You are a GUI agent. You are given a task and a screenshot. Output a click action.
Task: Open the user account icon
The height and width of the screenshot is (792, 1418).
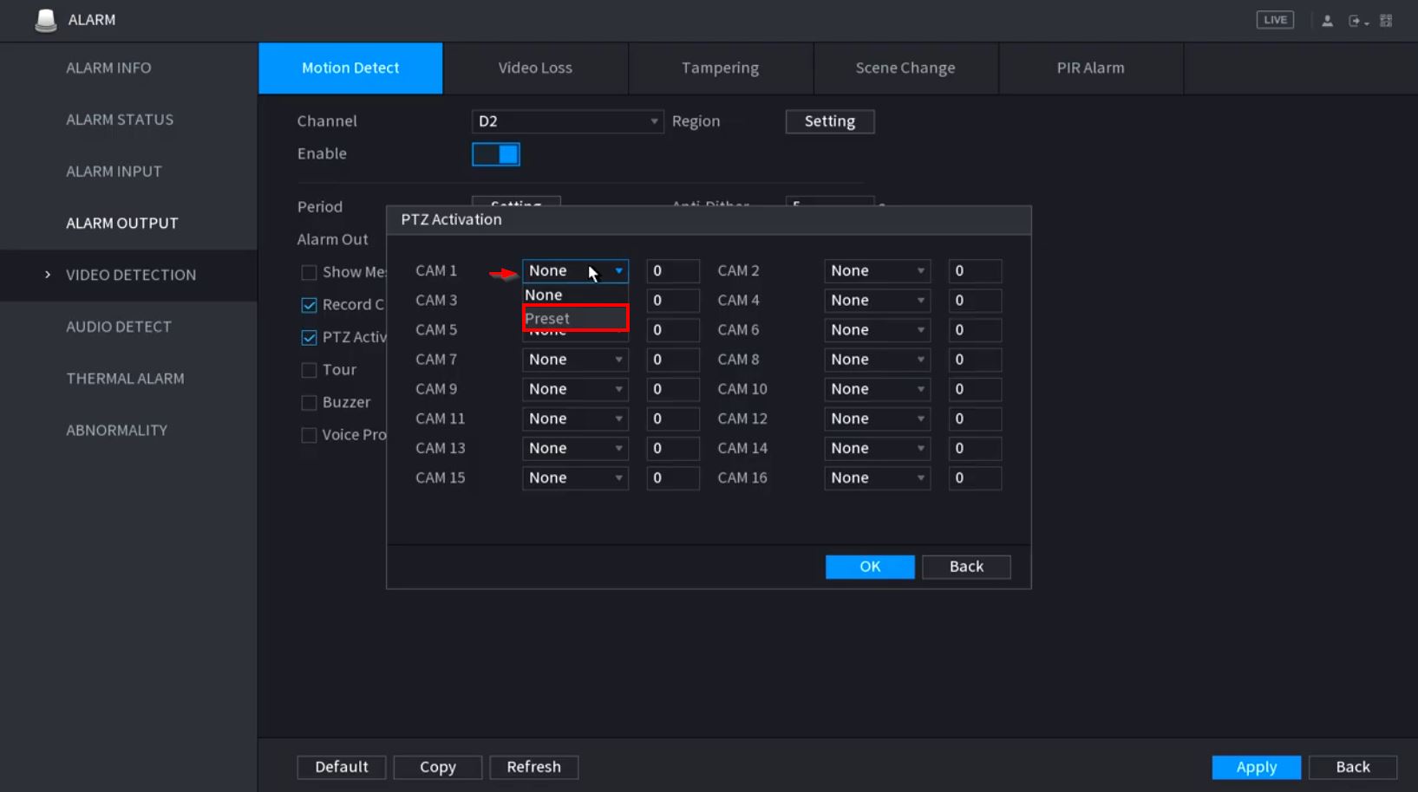pyautogui.click(x=1327, y=21)
